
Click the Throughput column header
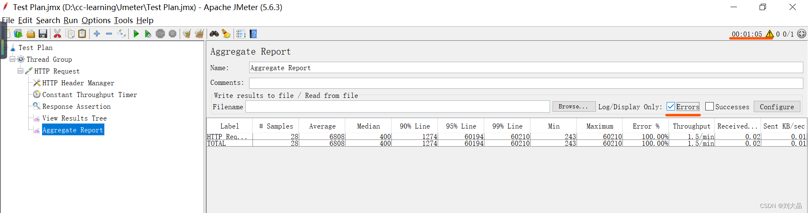691,126
